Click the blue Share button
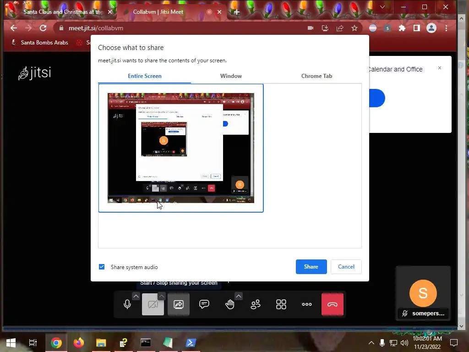The height and width of the screenshot is (352, 469). [311, 267]
